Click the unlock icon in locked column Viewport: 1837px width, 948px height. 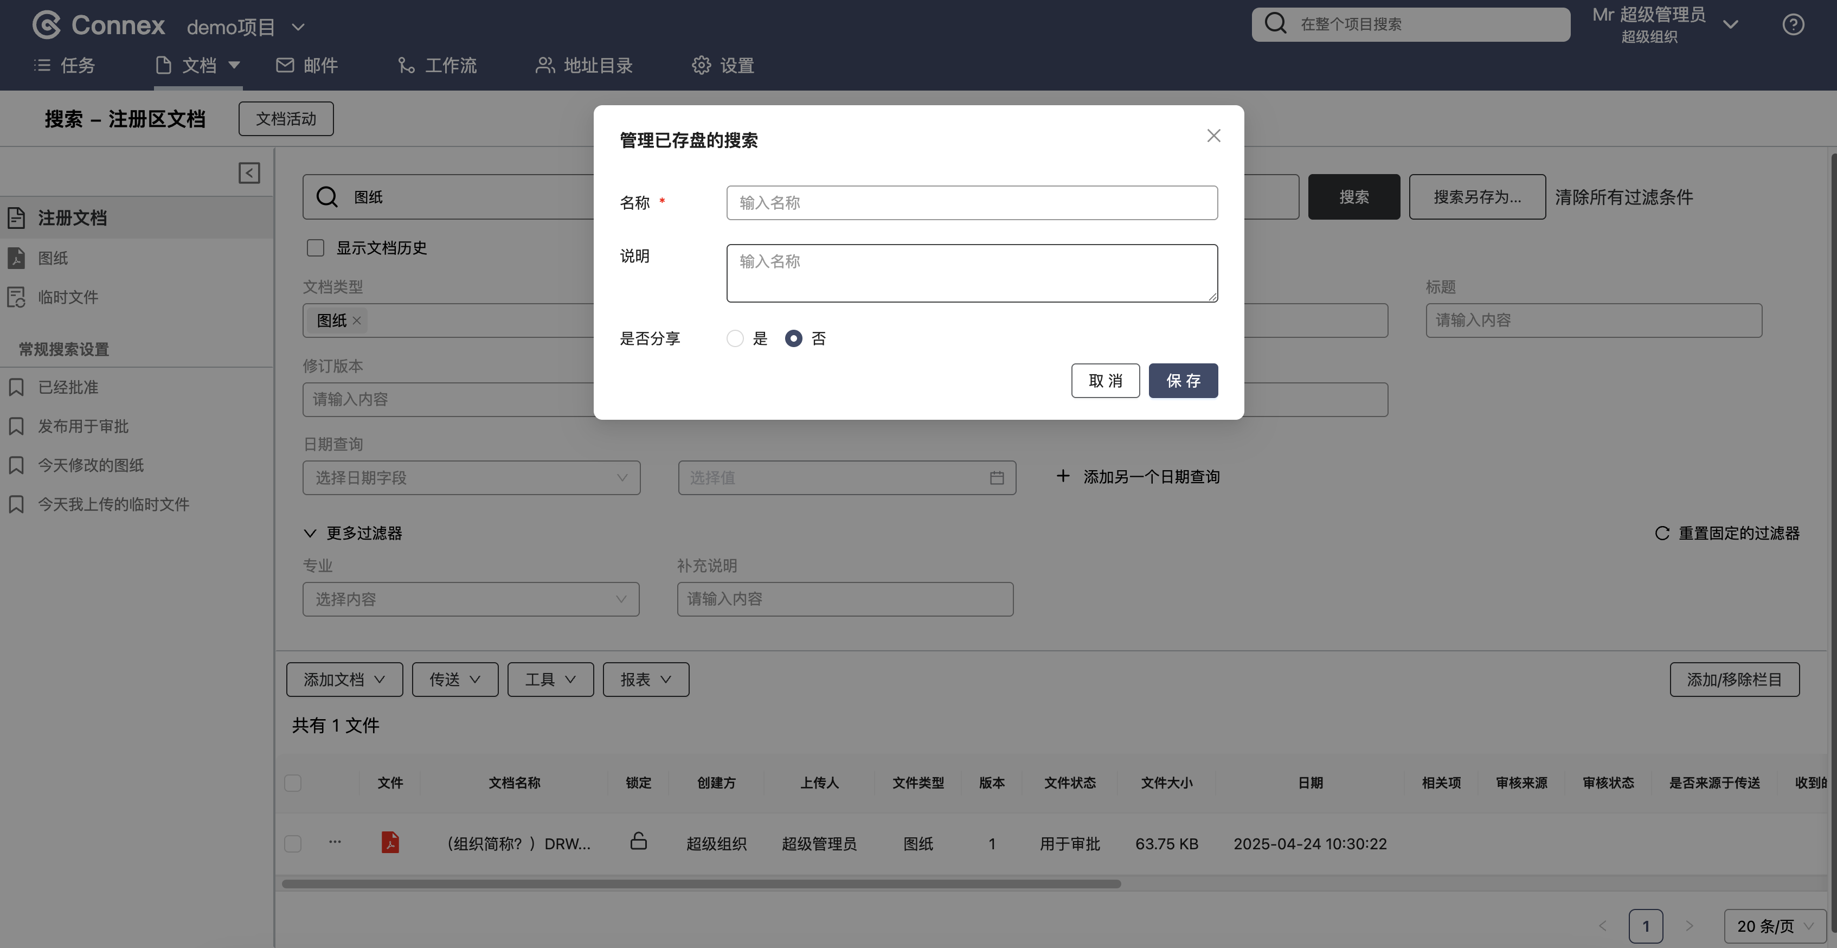(638, 842)
